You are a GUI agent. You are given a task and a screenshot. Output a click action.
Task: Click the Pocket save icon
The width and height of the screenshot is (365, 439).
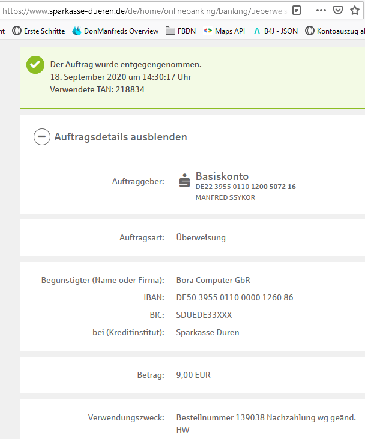click(x=338, y=10)
